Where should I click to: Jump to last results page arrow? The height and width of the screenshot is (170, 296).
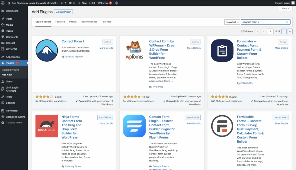click(290, 31)
